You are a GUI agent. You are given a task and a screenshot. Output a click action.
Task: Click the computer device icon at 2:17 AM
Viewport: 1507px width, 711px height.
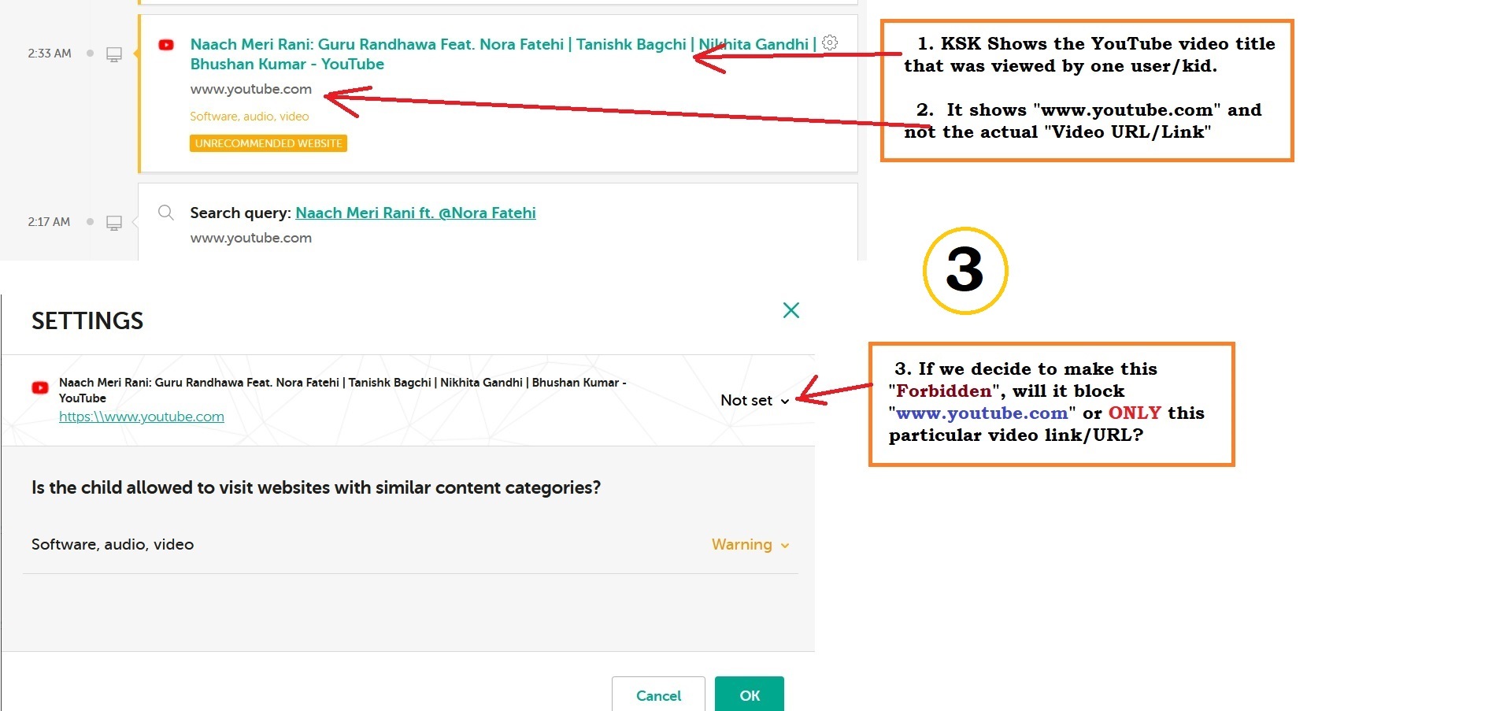(114, 223)
